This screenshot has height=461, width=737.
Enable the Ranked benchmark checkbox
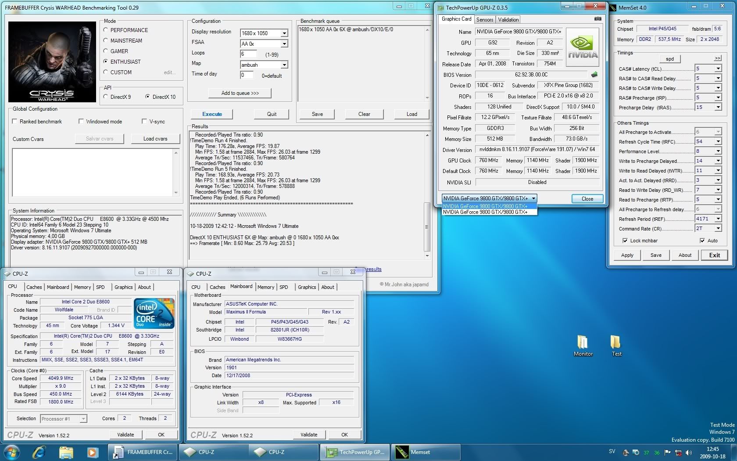pos(15,121)
